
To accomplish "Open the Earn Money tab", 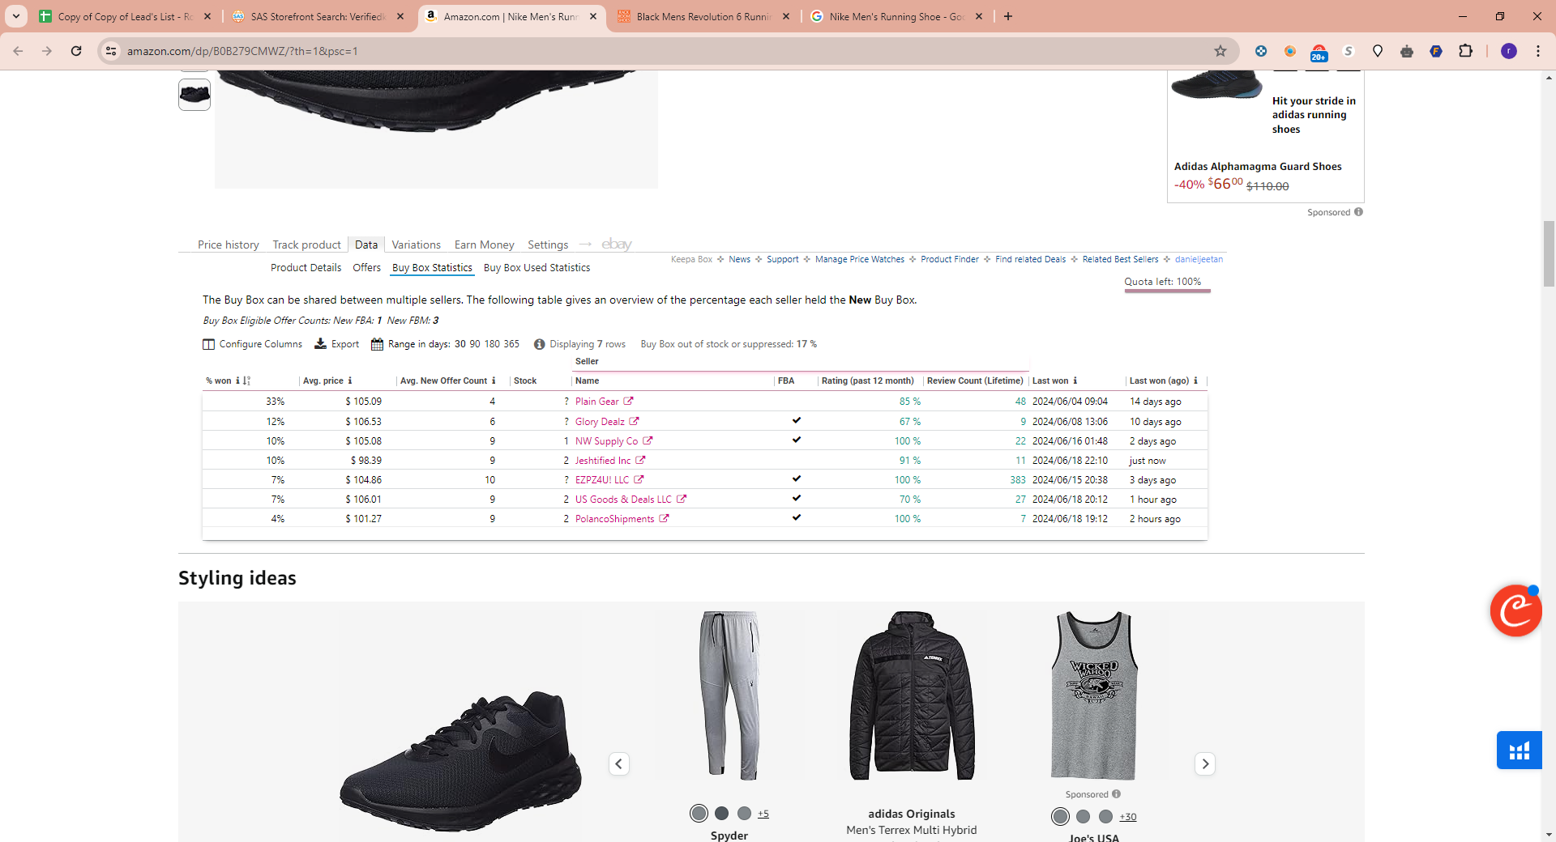I will 485,245.
